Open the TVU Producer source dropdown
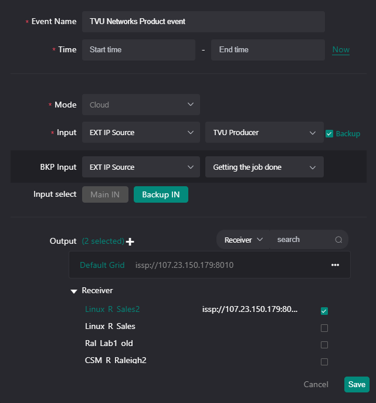The width and height of the screenshot is (376, 403). click(265, 132)
